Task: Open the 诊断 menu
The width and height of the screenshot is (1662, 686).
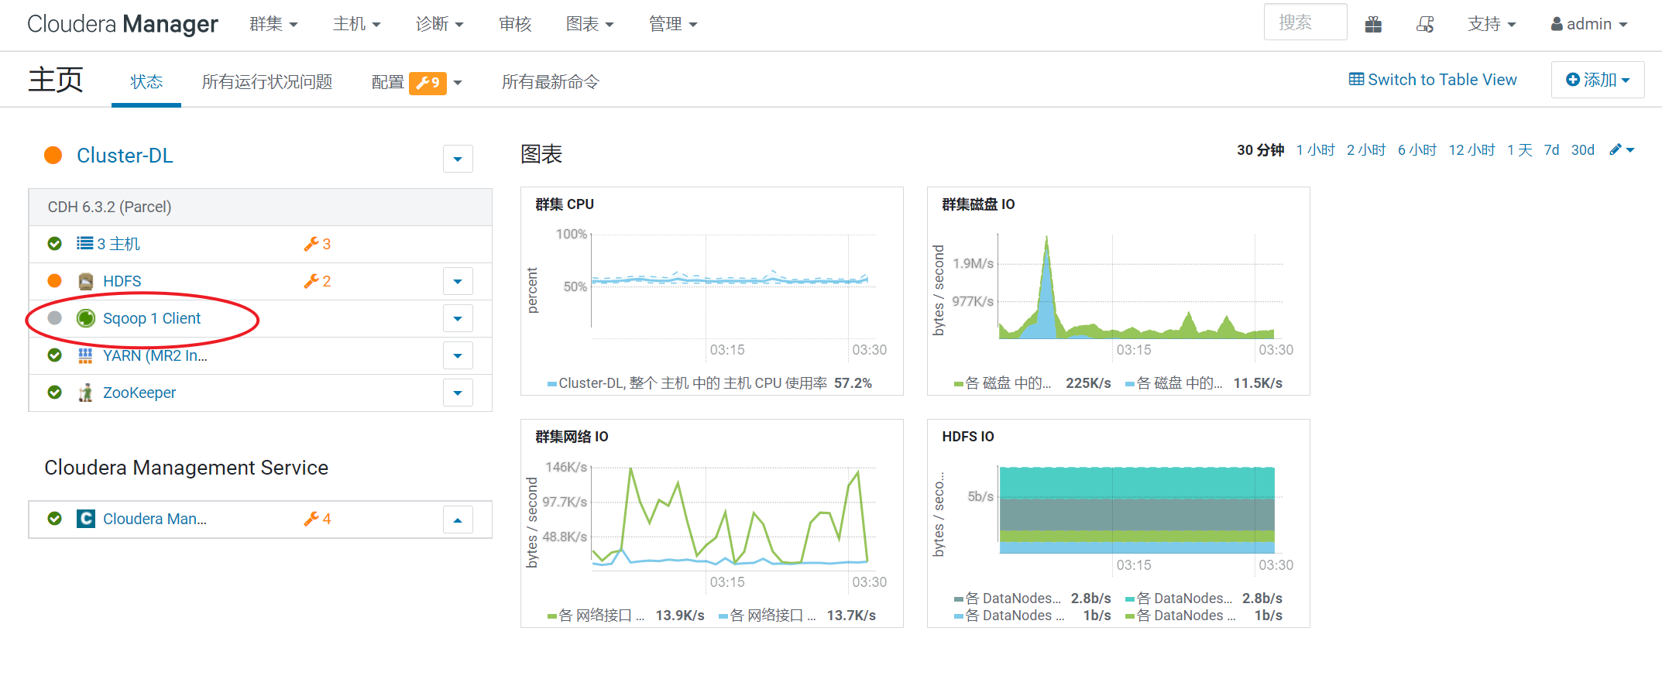Action: coord(439,24)
